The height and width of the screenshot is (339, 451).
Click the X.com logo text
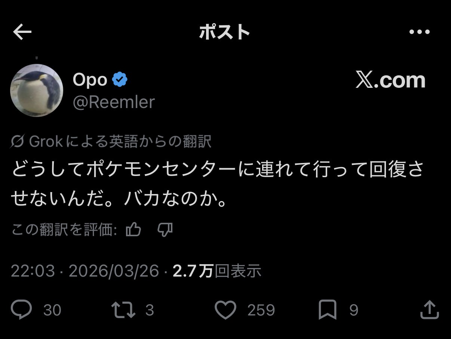390,80
